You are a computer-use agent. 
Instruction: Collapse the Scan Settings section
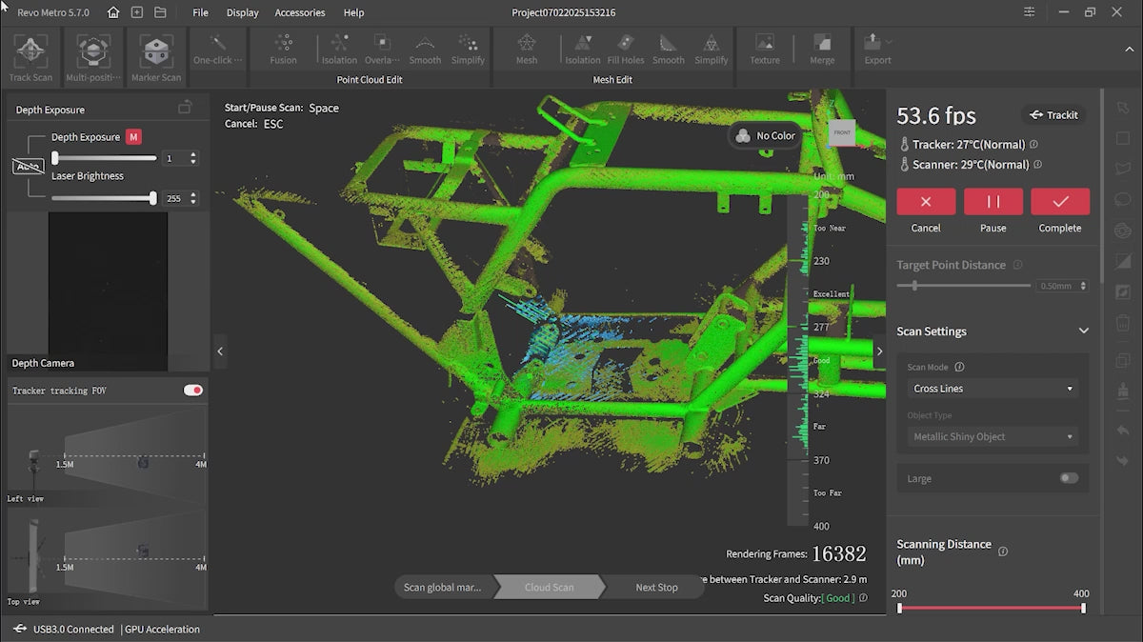tap(1083, 331)
